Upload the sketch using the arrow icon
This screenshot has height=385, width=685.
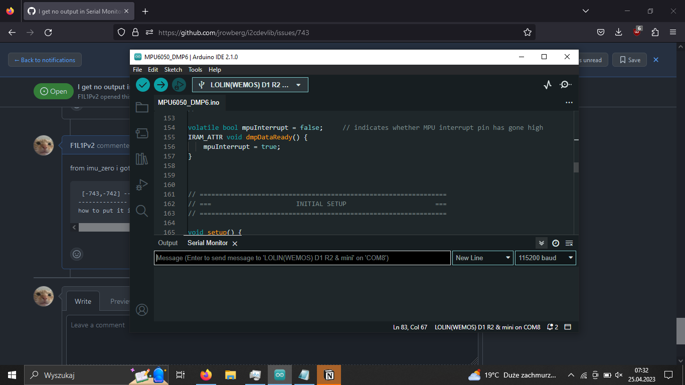(160, 85)
